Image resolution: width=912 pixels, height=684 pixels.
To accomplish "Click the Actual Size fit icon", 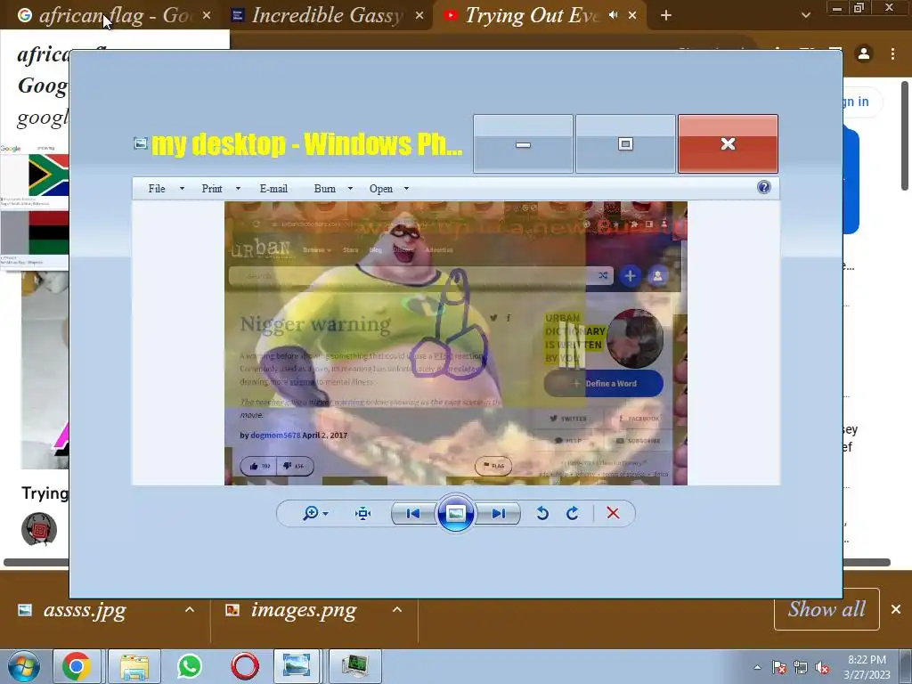I will click(x=363, y=513).
